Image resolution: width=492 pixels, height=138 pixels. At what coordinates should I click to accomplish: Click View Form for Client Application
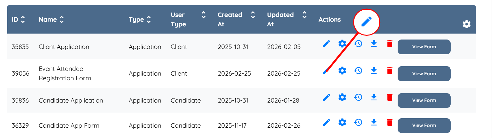coord(424,47)
